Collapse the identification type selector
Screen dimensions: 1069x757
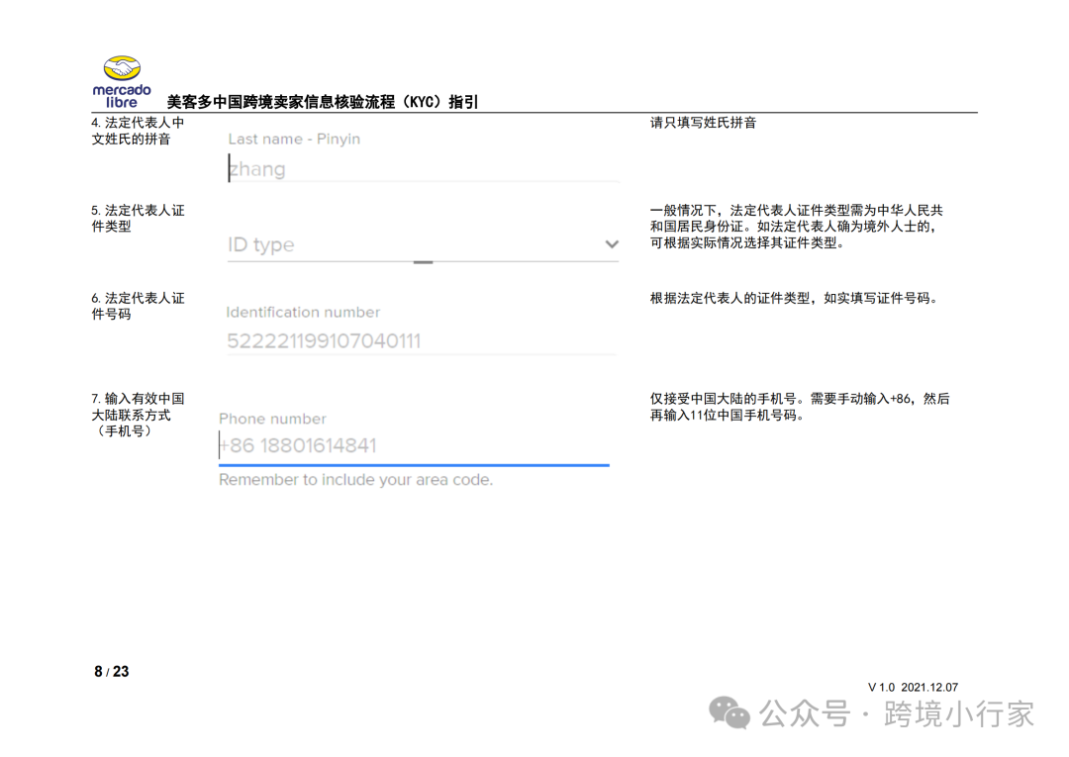(x=612, y=243)
